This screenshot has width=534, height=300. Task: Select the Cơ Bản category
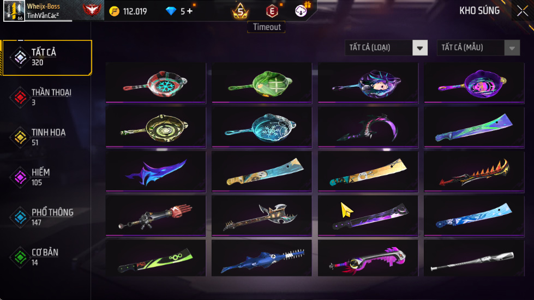coord(47,257)
